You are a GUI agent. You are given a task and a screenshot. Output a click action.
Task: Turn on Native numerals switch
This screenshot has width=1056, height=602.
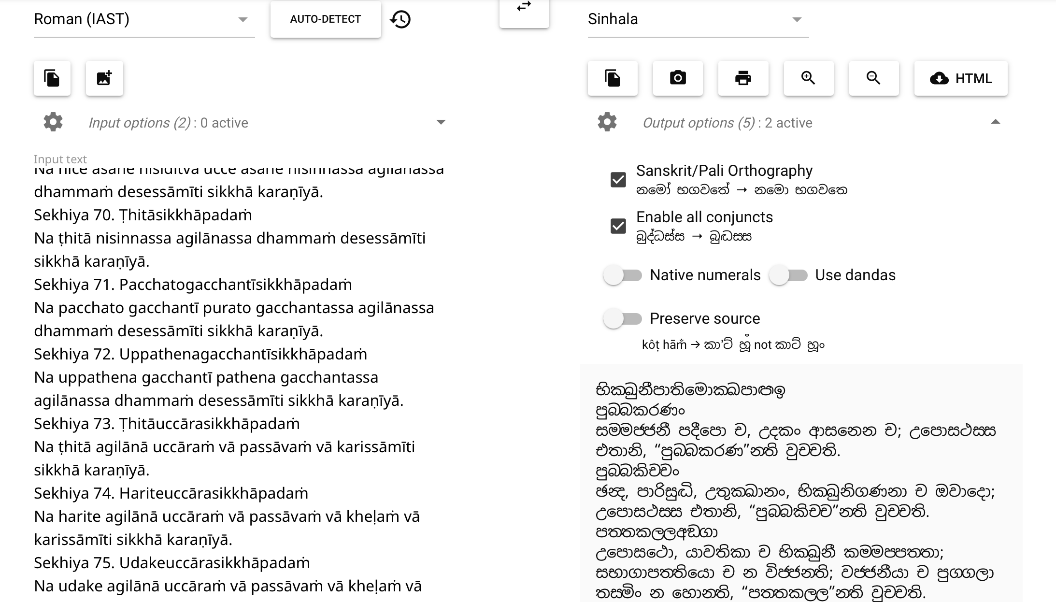pyautogui.click(x=623, y=275)
